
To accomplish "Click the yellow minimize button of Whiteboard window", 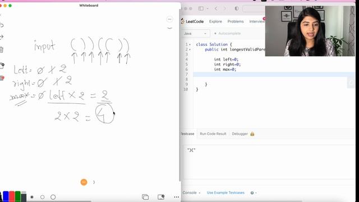I will pyautogui.click(x=5, y=6).
